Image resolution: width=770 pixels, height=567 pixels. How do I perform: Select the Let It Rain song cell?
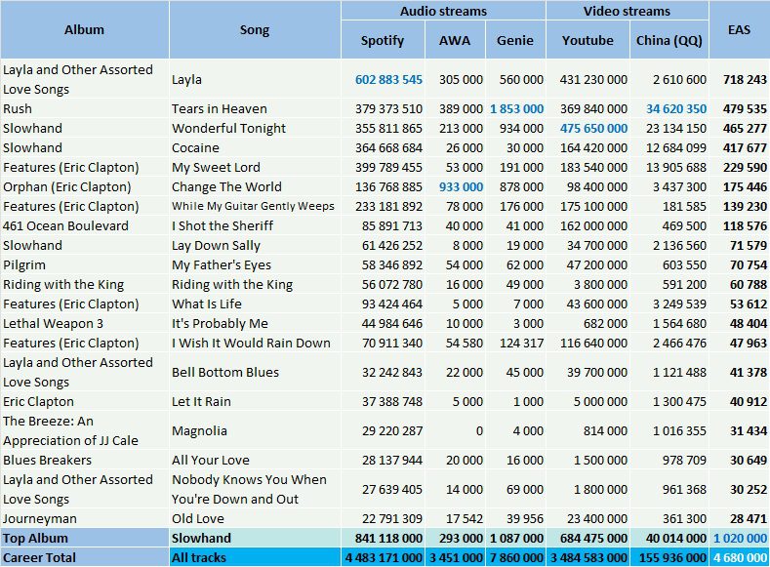coord(255,401)
